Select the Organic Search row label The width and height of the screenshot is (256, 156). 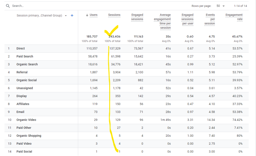[x=27, y=64]
